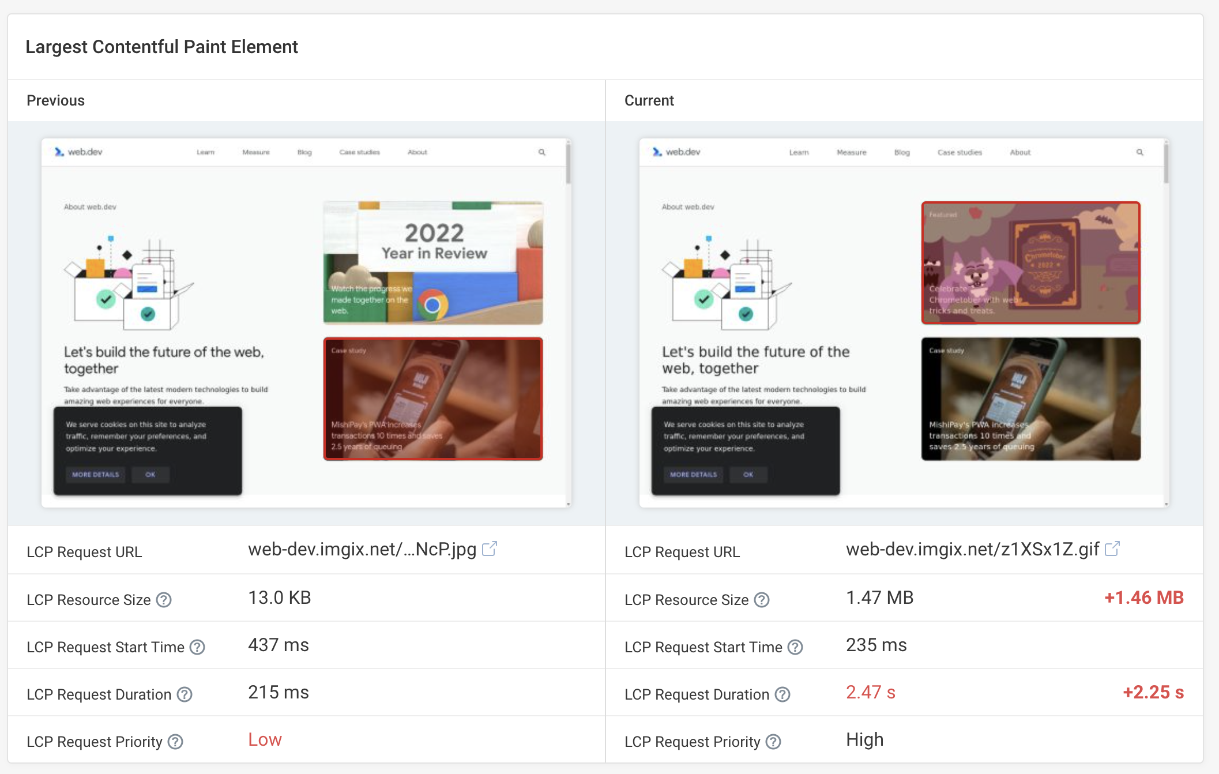
Task: Click help icon for Current LCP Request Duration
Action: point(782,694)
